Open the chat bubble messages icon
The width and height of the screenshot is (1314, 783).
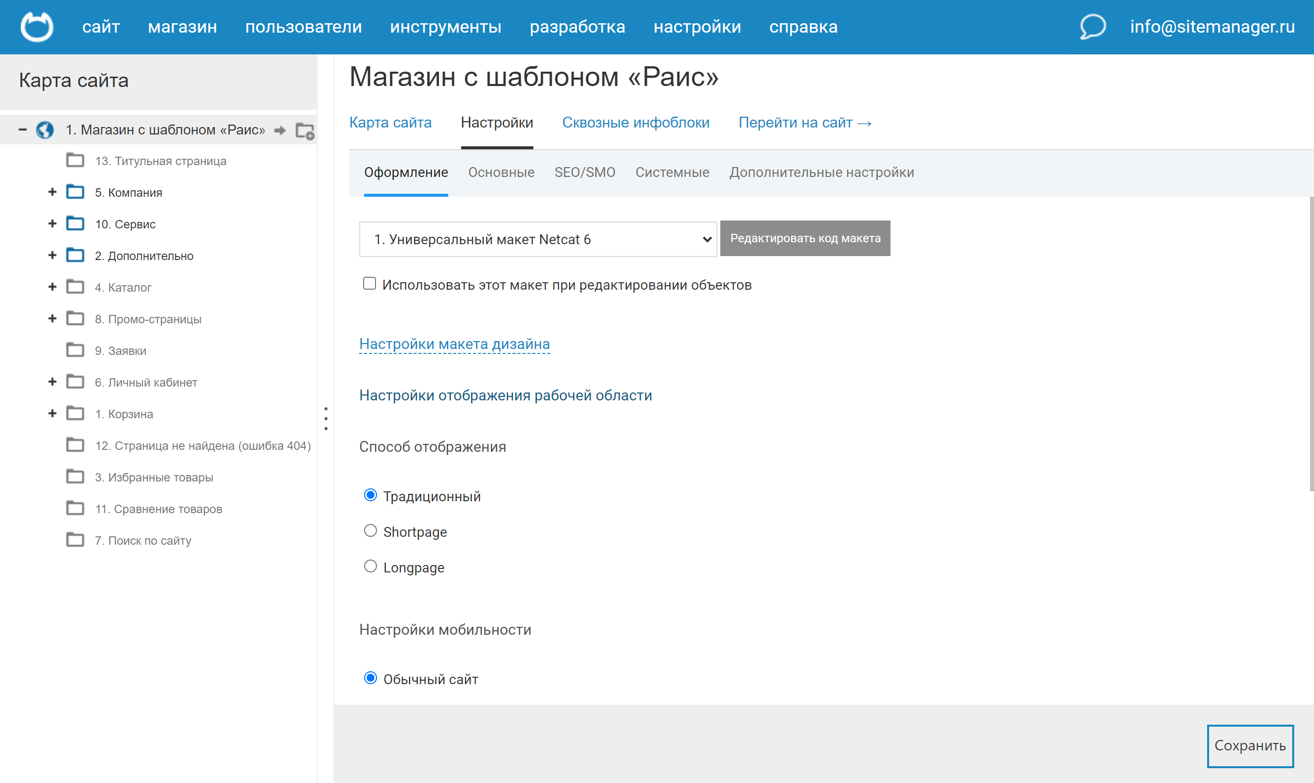click(1092, 26)
